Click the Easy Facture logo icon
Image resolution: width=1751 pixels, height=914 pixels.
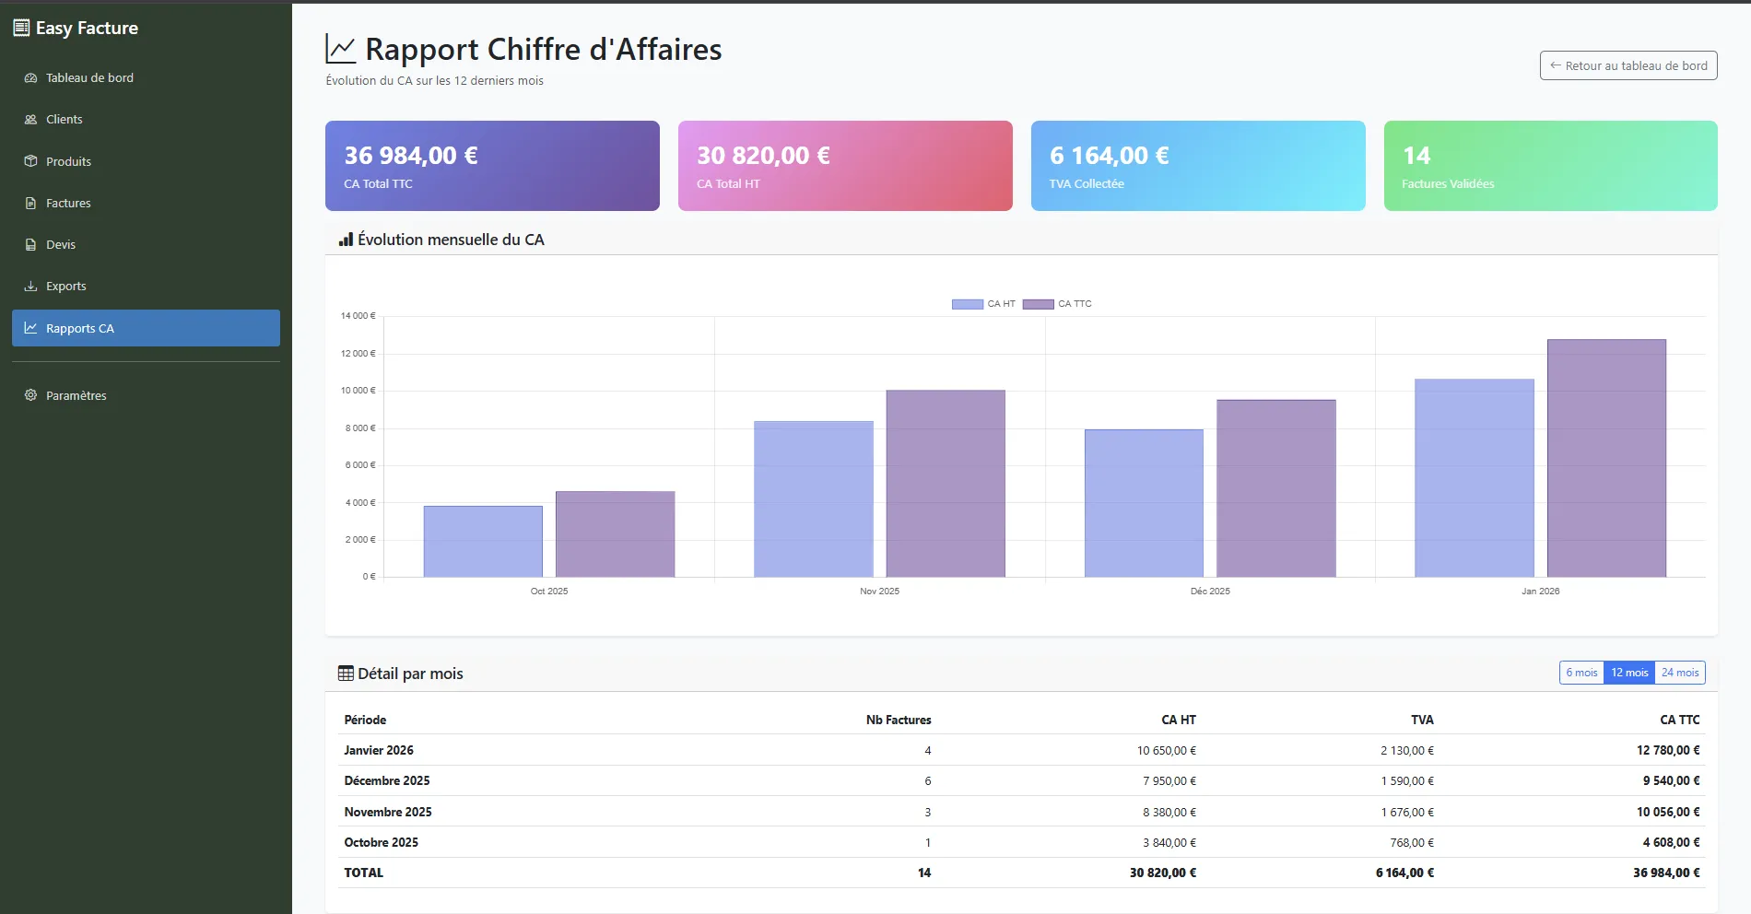[20, 28]
